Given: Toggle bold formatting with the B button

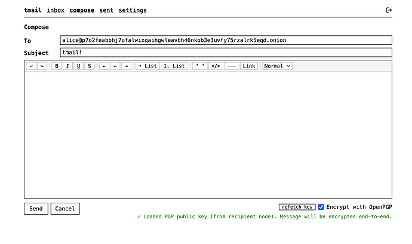Looking at the screenshot, I should point(57,66).
